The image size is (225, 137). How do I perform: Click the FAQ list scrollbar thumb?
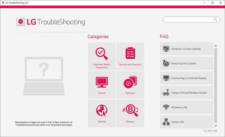click(216, 86)
